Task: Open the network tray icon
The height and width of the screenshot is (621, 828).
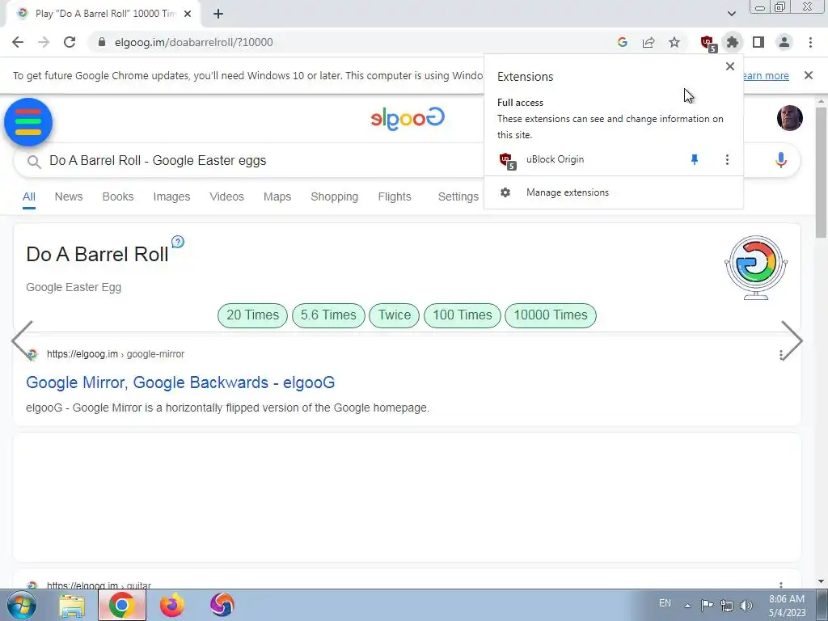Action: [x=727, y=605]
